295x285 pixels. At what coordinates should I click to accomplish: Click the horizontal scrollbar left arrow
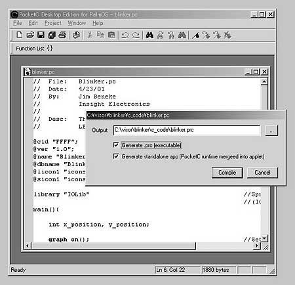tap(28, 246)
